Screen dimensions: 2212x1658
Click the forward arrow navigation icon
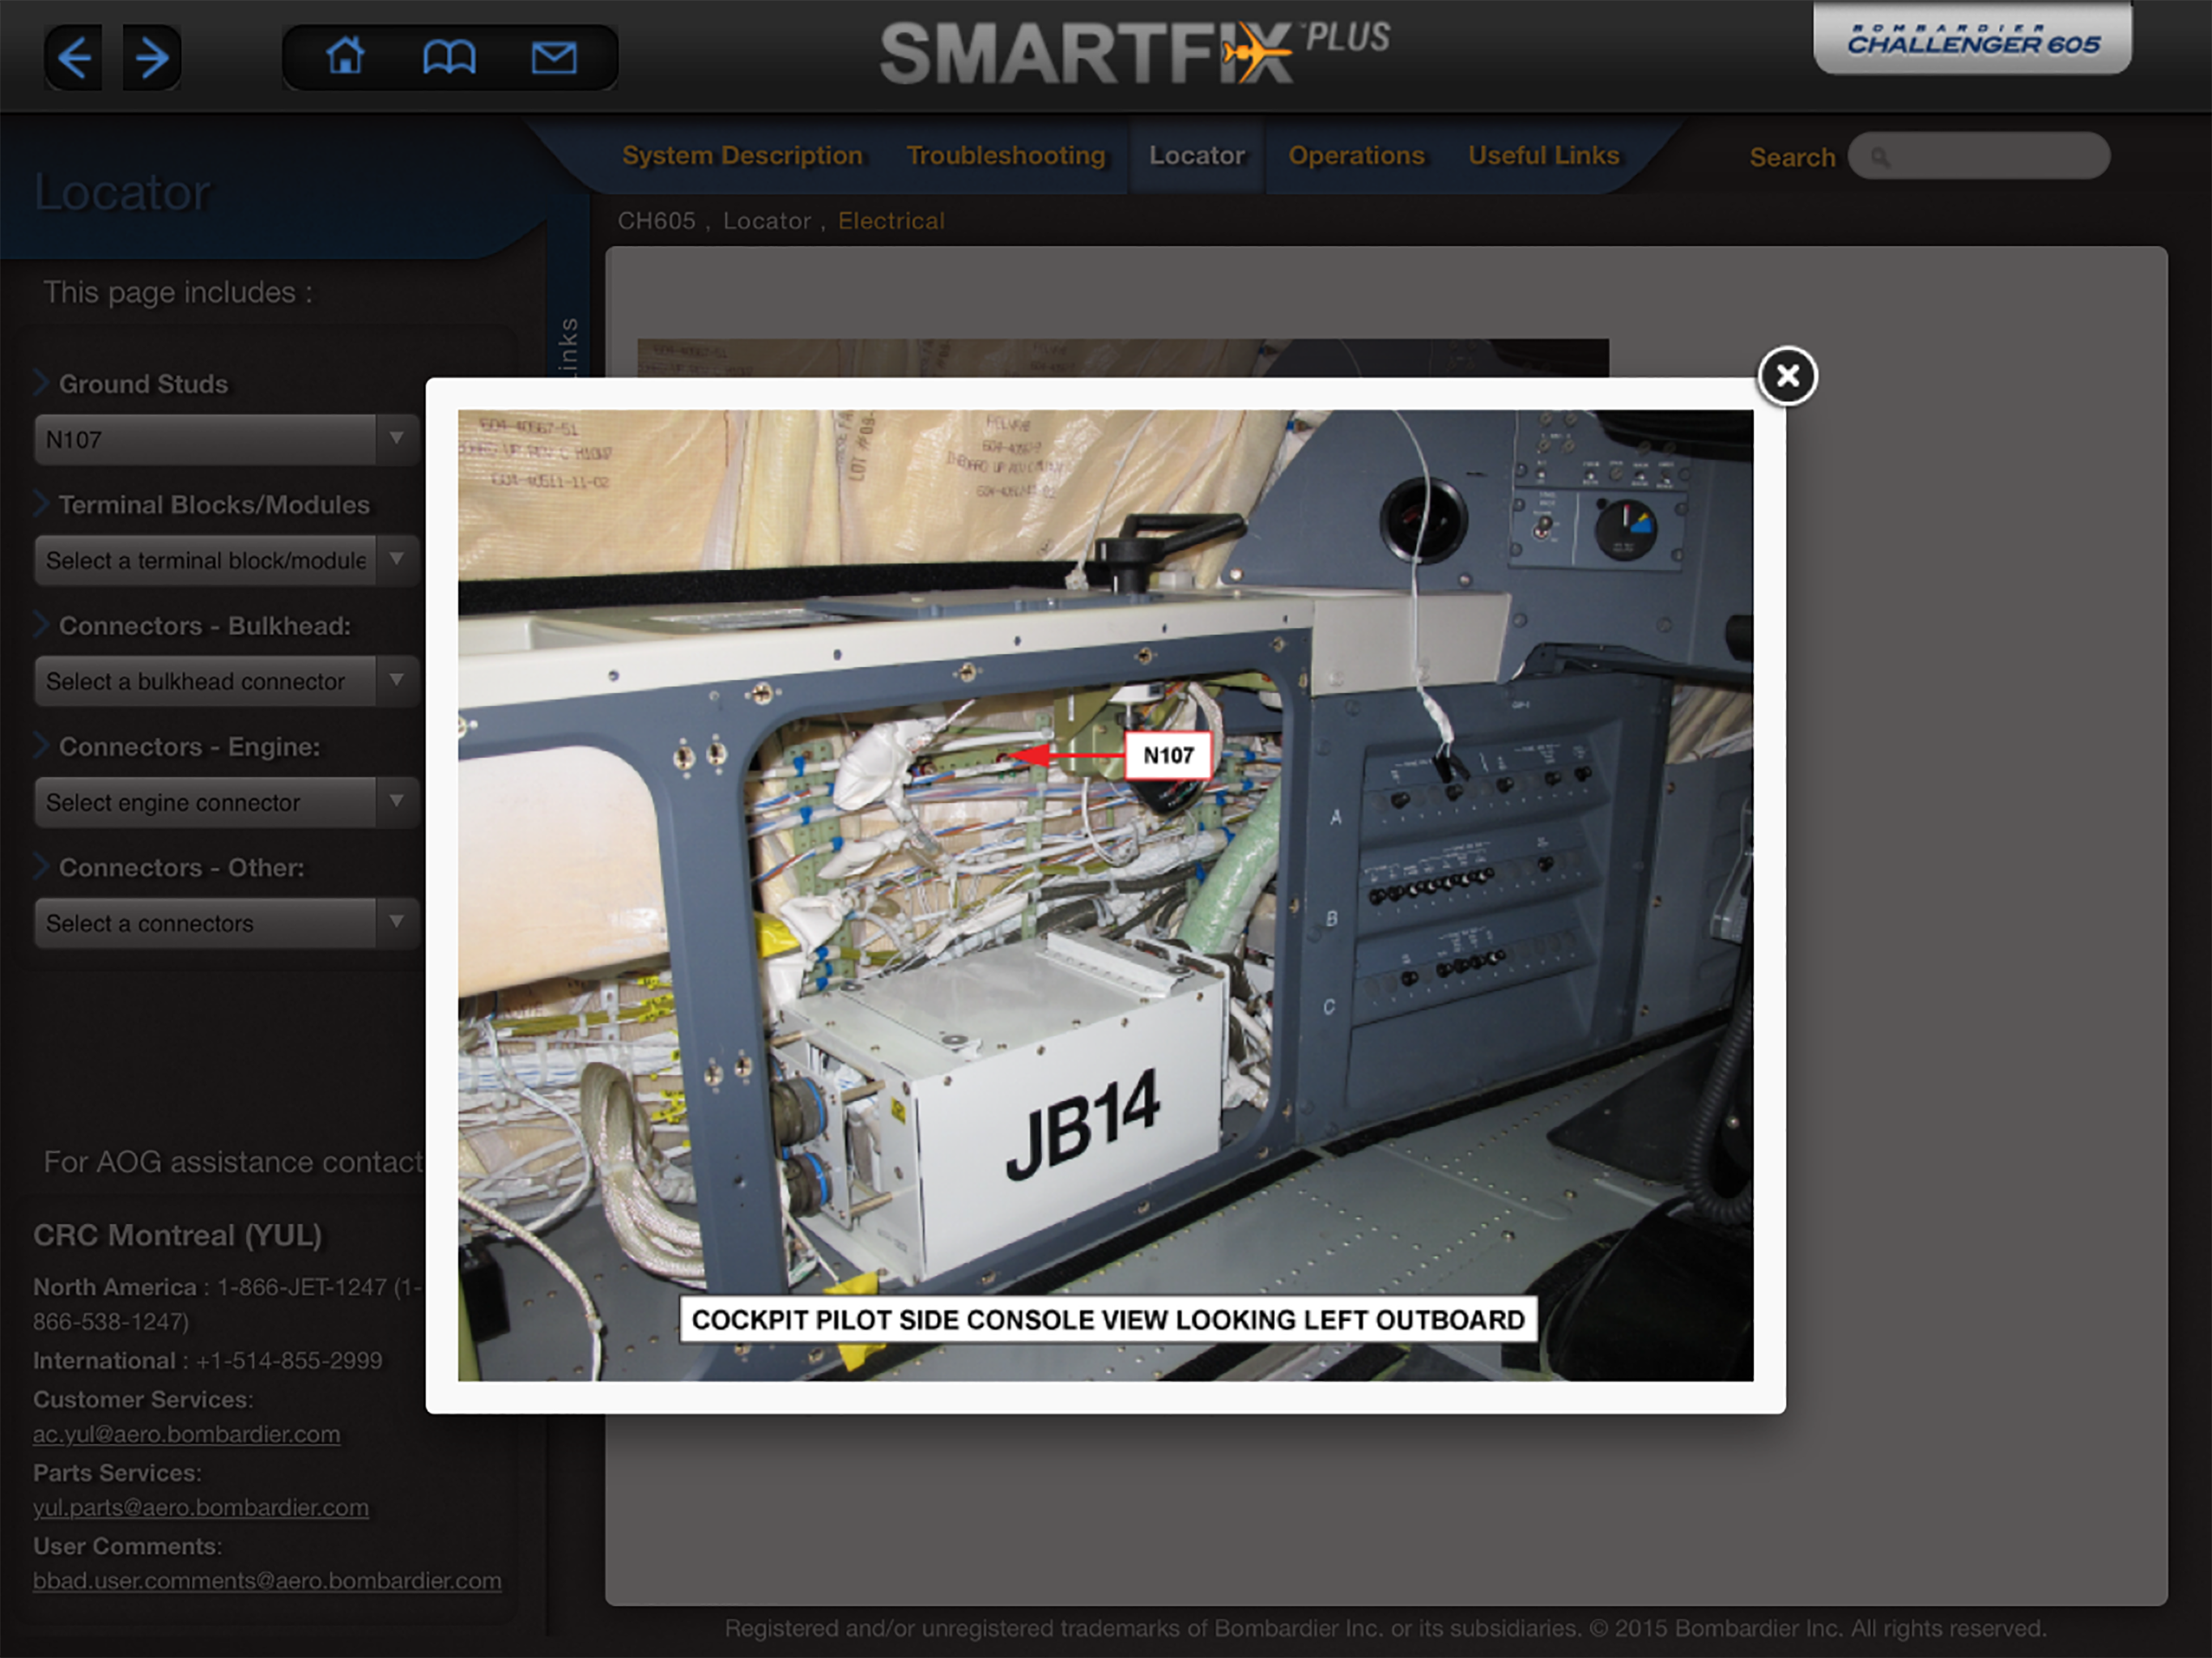(x=152, y=57)
